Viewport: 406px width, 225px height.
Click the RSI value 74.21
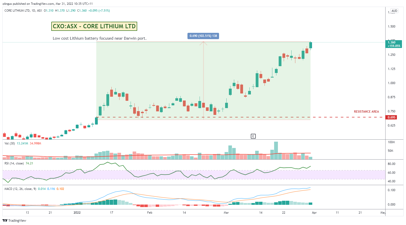[x=29, y=163]
